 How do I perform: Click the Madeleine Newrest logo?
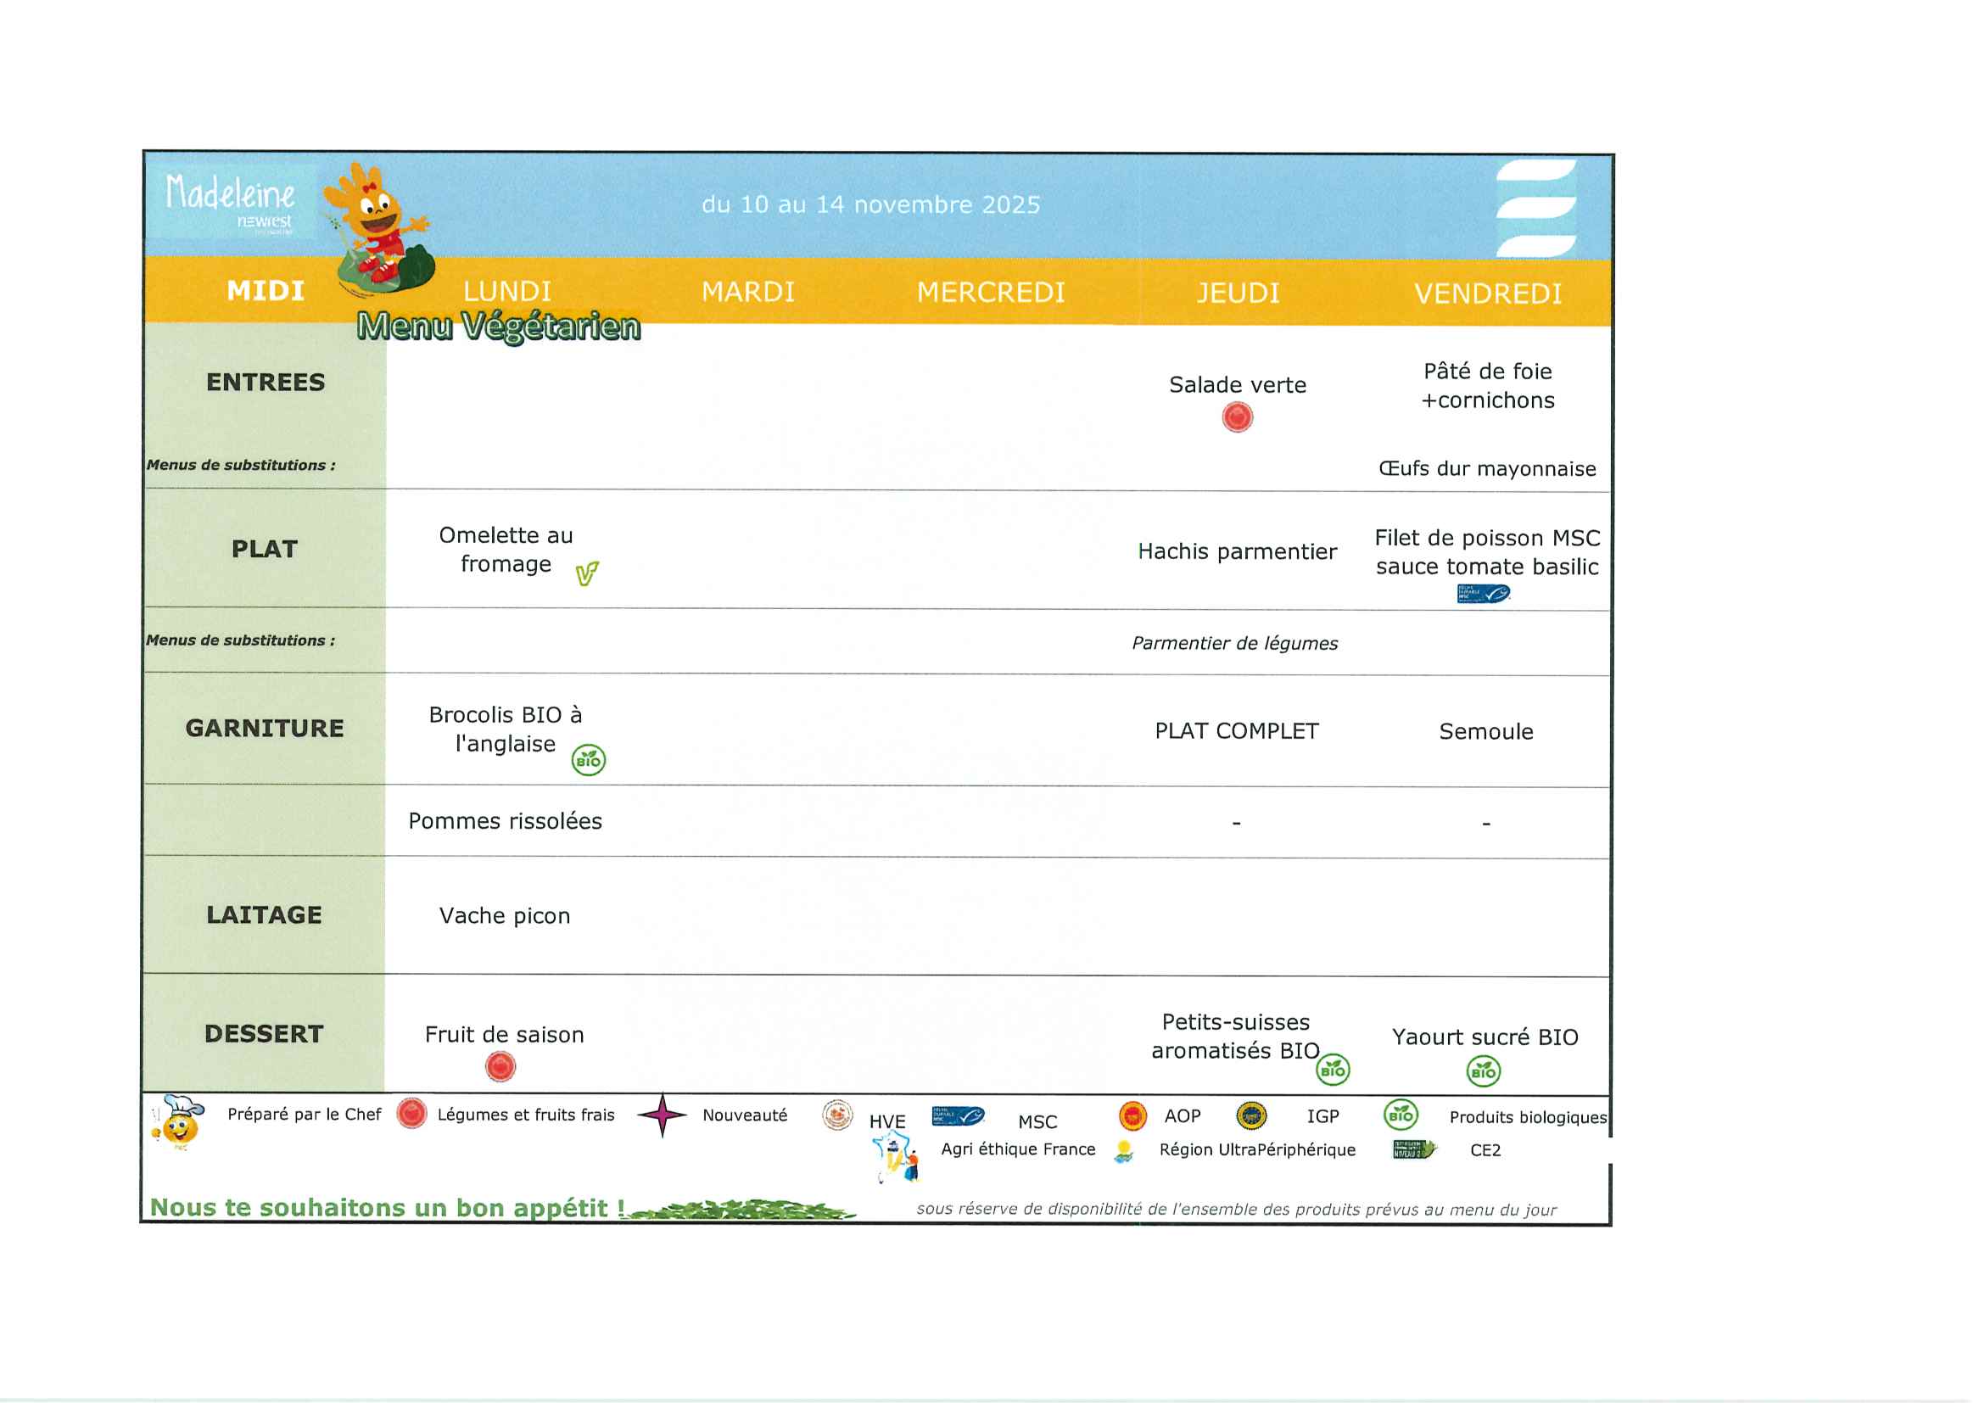click(230, 202)
